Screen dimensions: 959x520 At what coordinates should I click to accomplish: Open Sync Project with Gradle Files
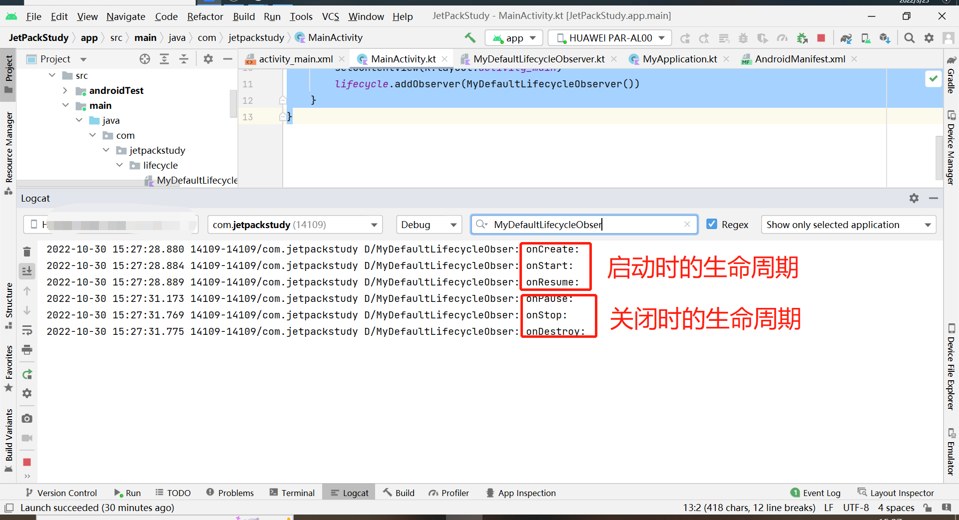coord(846,38)
